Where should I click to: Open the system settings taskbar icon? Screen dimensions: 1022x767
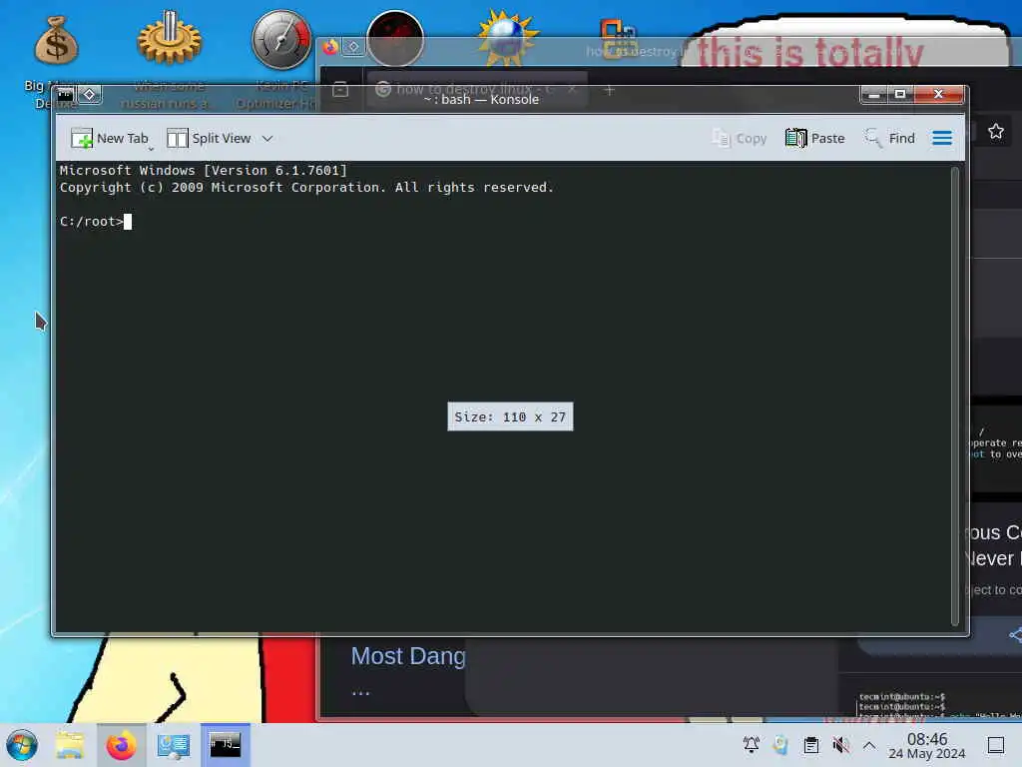[174, 745]
